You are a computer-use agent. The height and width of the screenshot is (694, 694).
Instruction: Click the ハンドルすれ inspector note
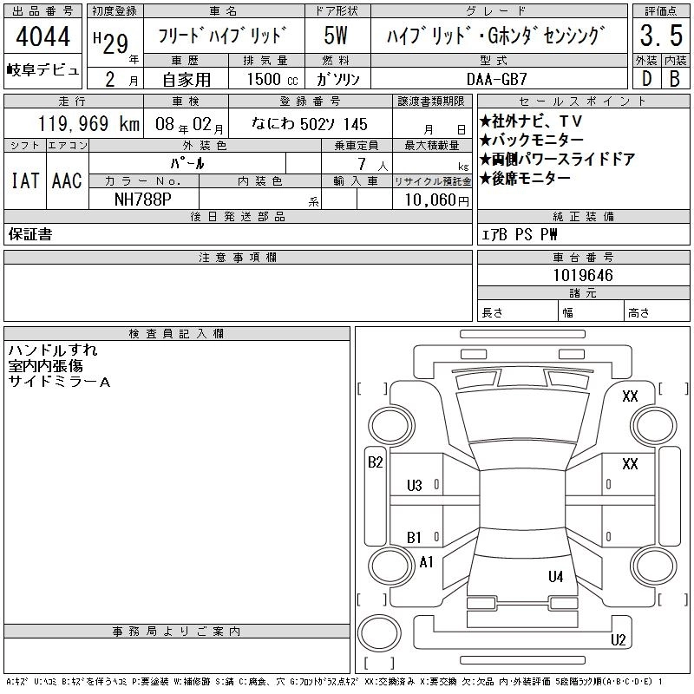[53, 350]
